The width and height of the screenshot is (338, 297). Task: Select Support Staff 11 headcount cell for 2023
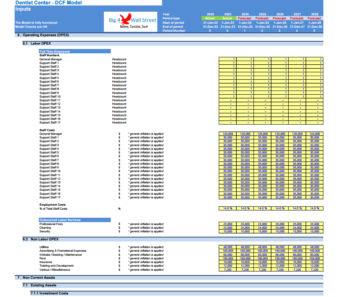click(228, 100)
